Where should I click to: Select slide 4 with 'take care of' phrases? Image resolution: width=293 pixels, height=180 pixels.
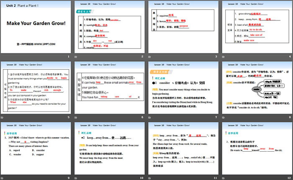(255, 27)
